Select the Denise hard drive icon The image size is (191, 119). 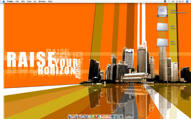pyautogui.click(x=162, y=11)
